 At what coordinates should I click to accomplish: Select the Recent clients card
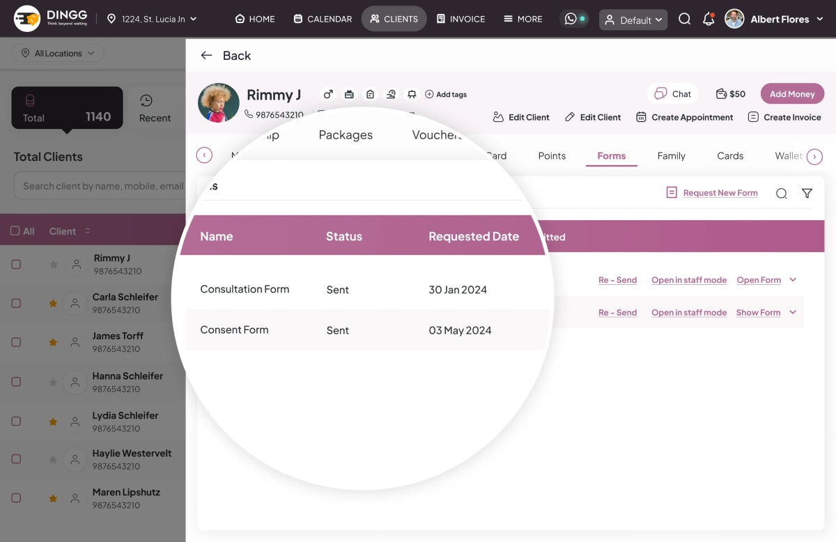coord(157,108)
